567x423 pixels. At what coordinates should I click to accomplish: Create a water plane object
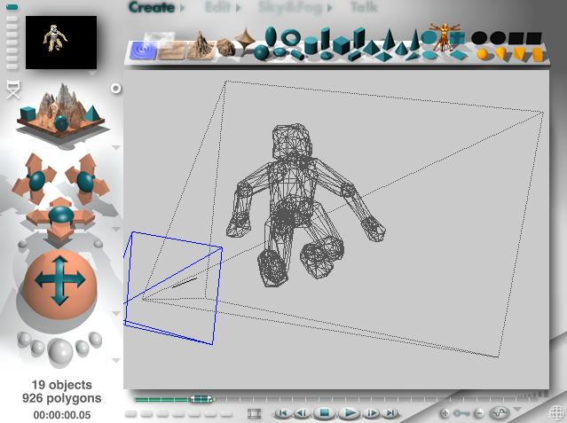point(142,51)
